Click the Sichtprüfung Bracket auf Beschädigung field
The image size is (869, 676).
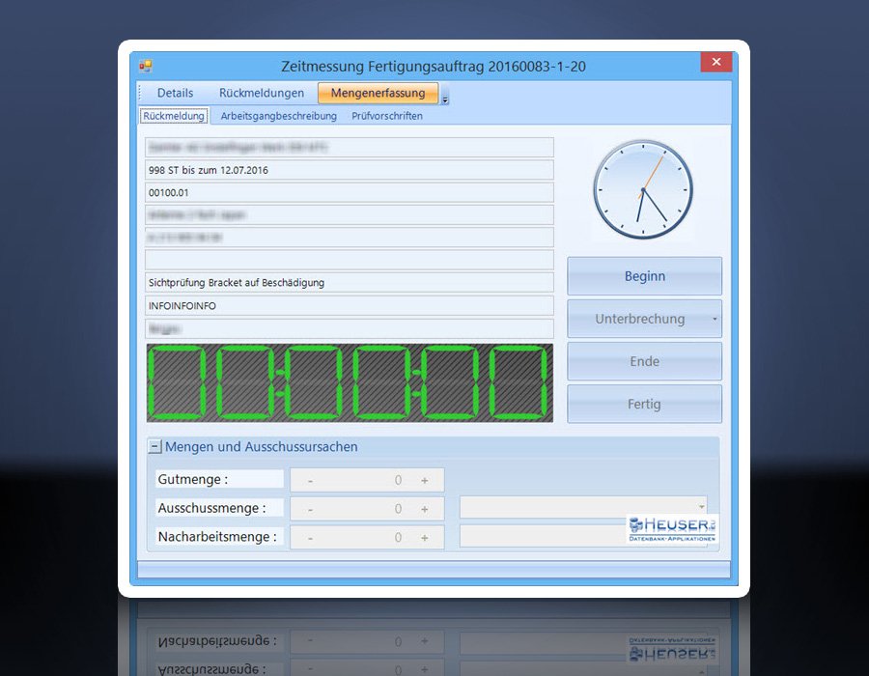click(x=350, y=283)
